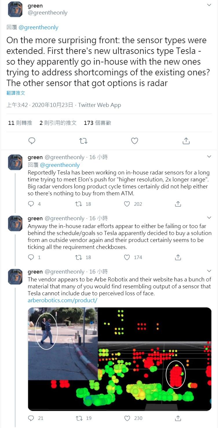The image size is (218, 428).
Task: Reply to the main sensor types tweet
Action: (x=32, y=141)
